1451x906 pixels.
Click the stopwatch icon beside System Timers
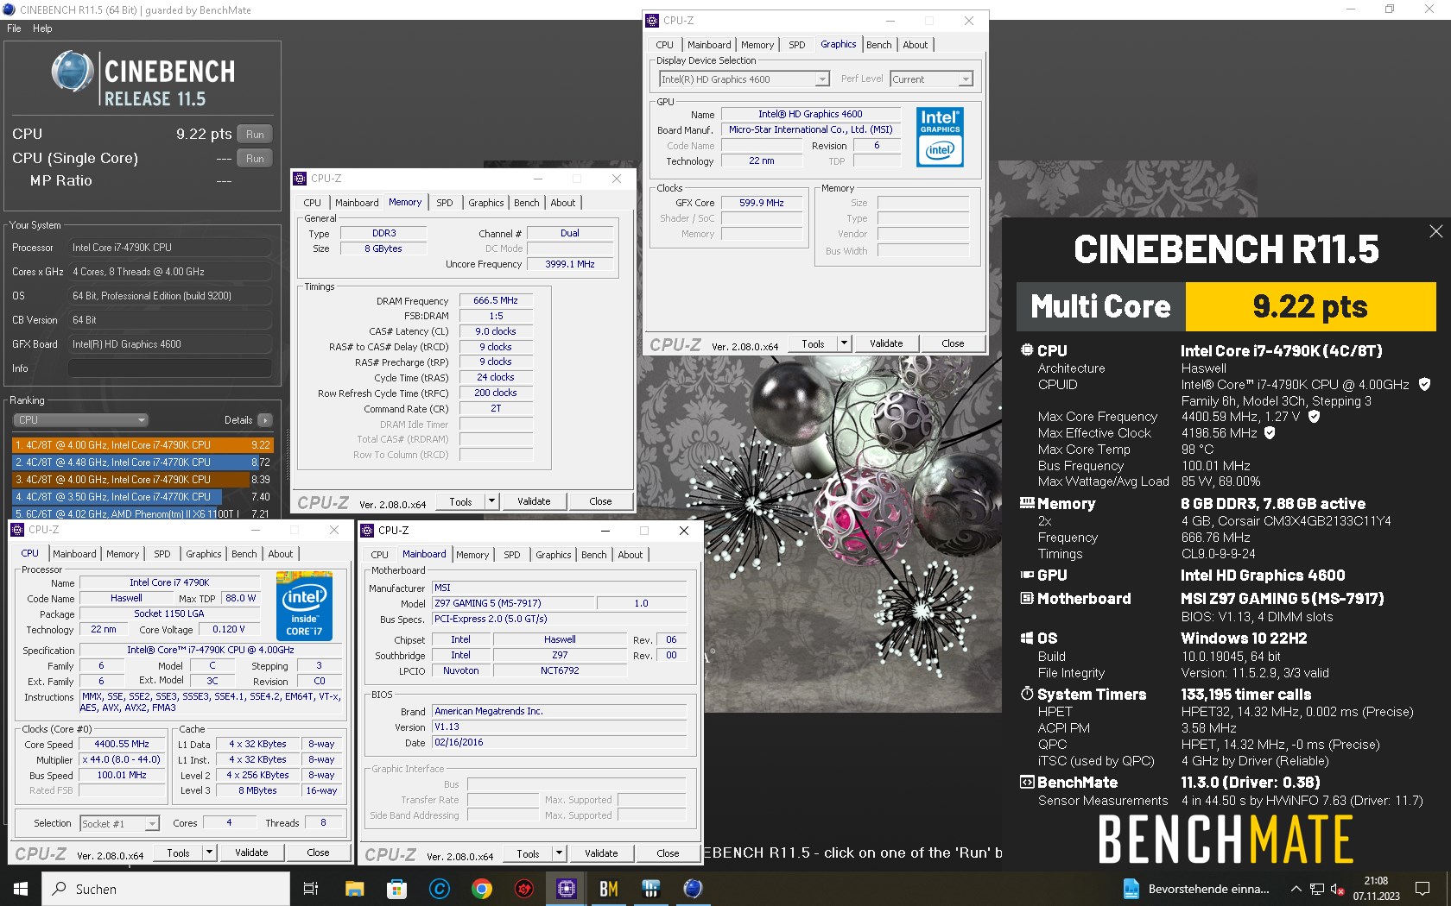(x=1027, y=694)
